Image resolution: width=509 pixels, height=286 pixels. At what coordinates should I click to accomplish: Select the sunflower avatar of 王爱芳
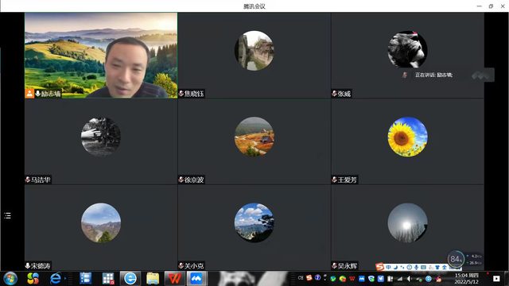[x=407, y=137]
